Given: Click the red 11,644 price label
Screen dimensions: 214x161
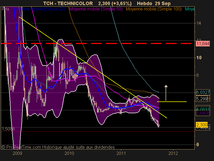Looking at the screenshot, I should (x=203, y=44).
